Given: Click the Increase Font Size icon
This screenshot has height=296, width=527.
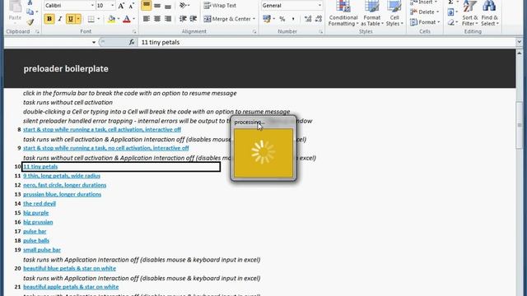Looking at the screenshot, I should coord(121,6).
